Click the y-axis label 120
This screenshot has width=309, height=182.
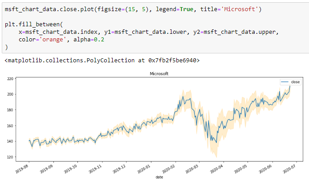10,157
